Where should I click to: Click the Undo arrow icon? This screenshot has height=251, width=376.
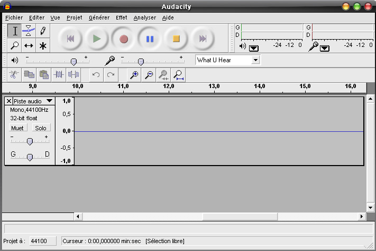point(96,75)
